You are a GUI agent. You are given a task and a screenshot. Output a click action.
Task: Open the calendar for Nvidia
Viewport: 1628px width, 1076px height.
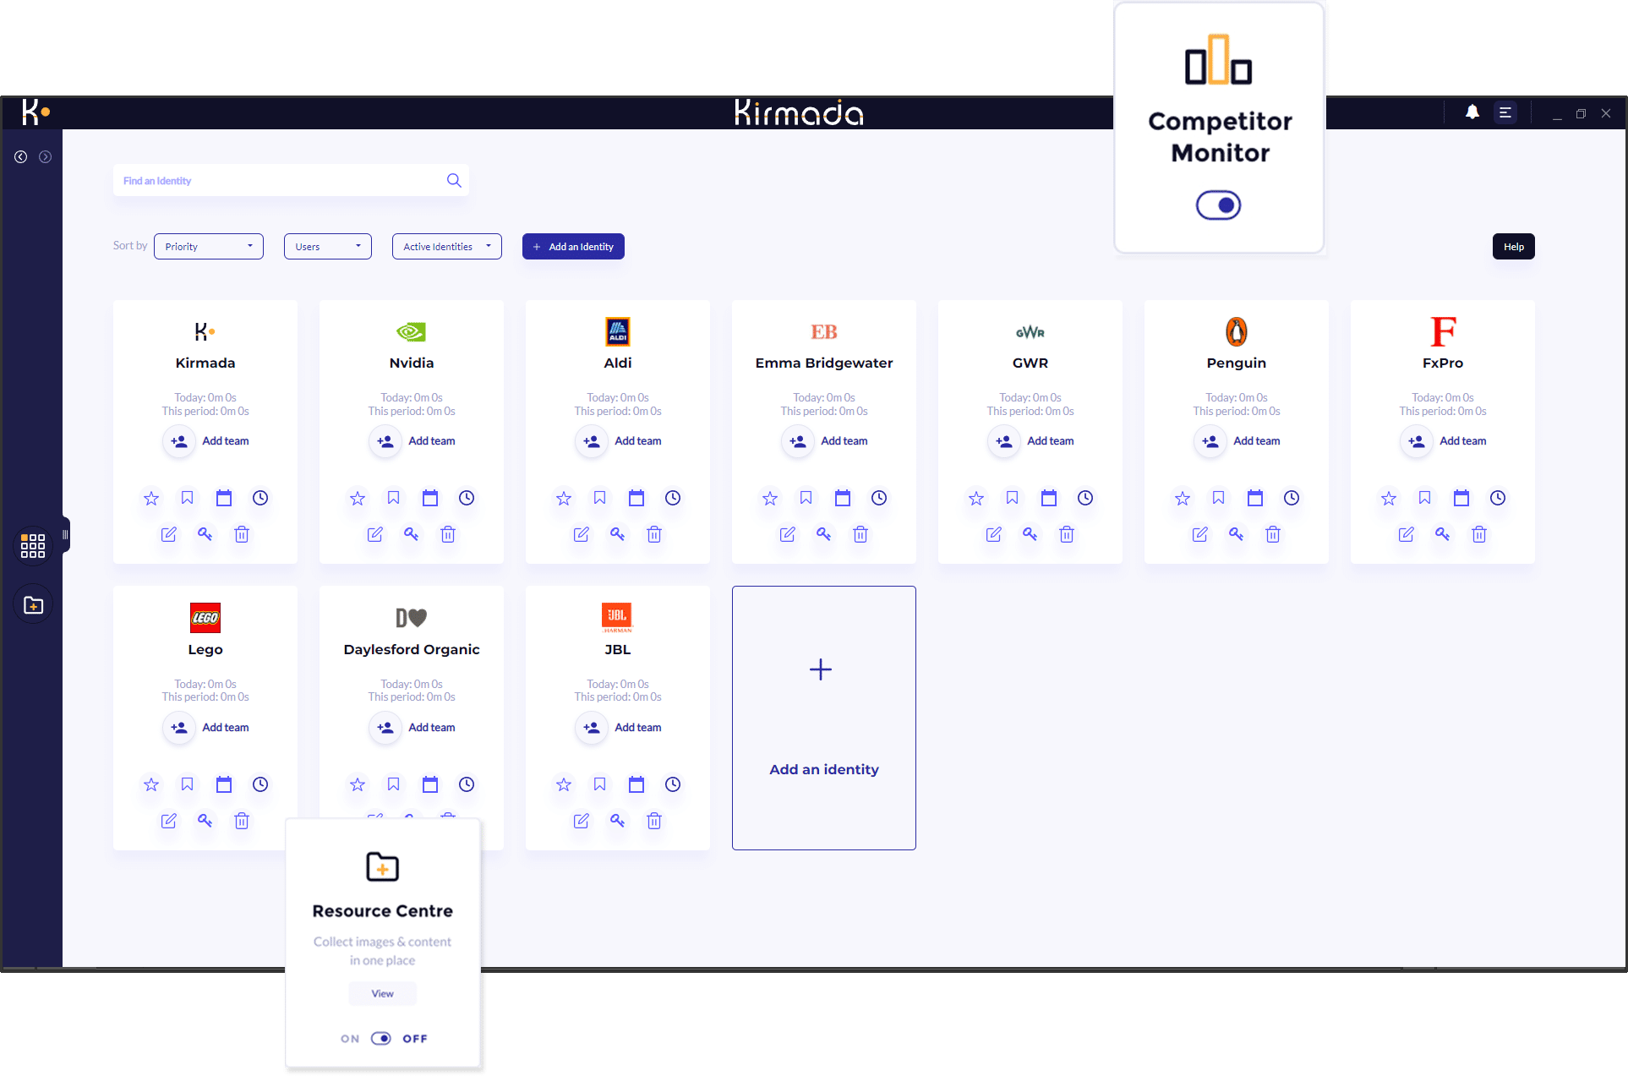(x=430, y=498)
